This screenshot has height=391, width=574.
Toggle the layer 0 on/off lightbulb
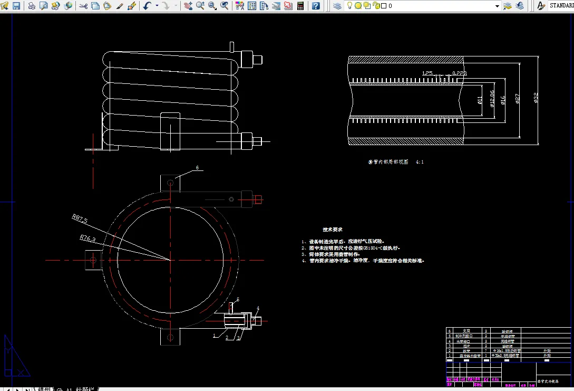[x=351, y=6]
